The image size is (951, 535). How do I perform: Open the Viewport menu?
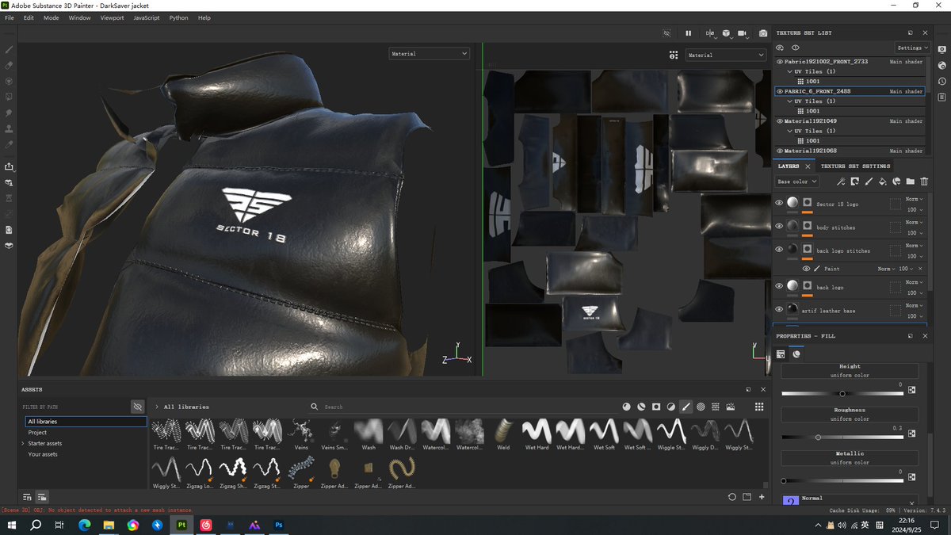coord(112,17)
